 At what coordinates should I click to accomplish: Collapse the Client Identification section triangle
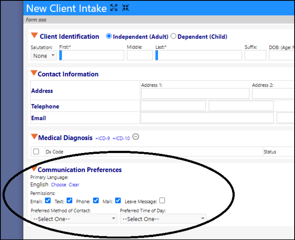coord(35,35)
